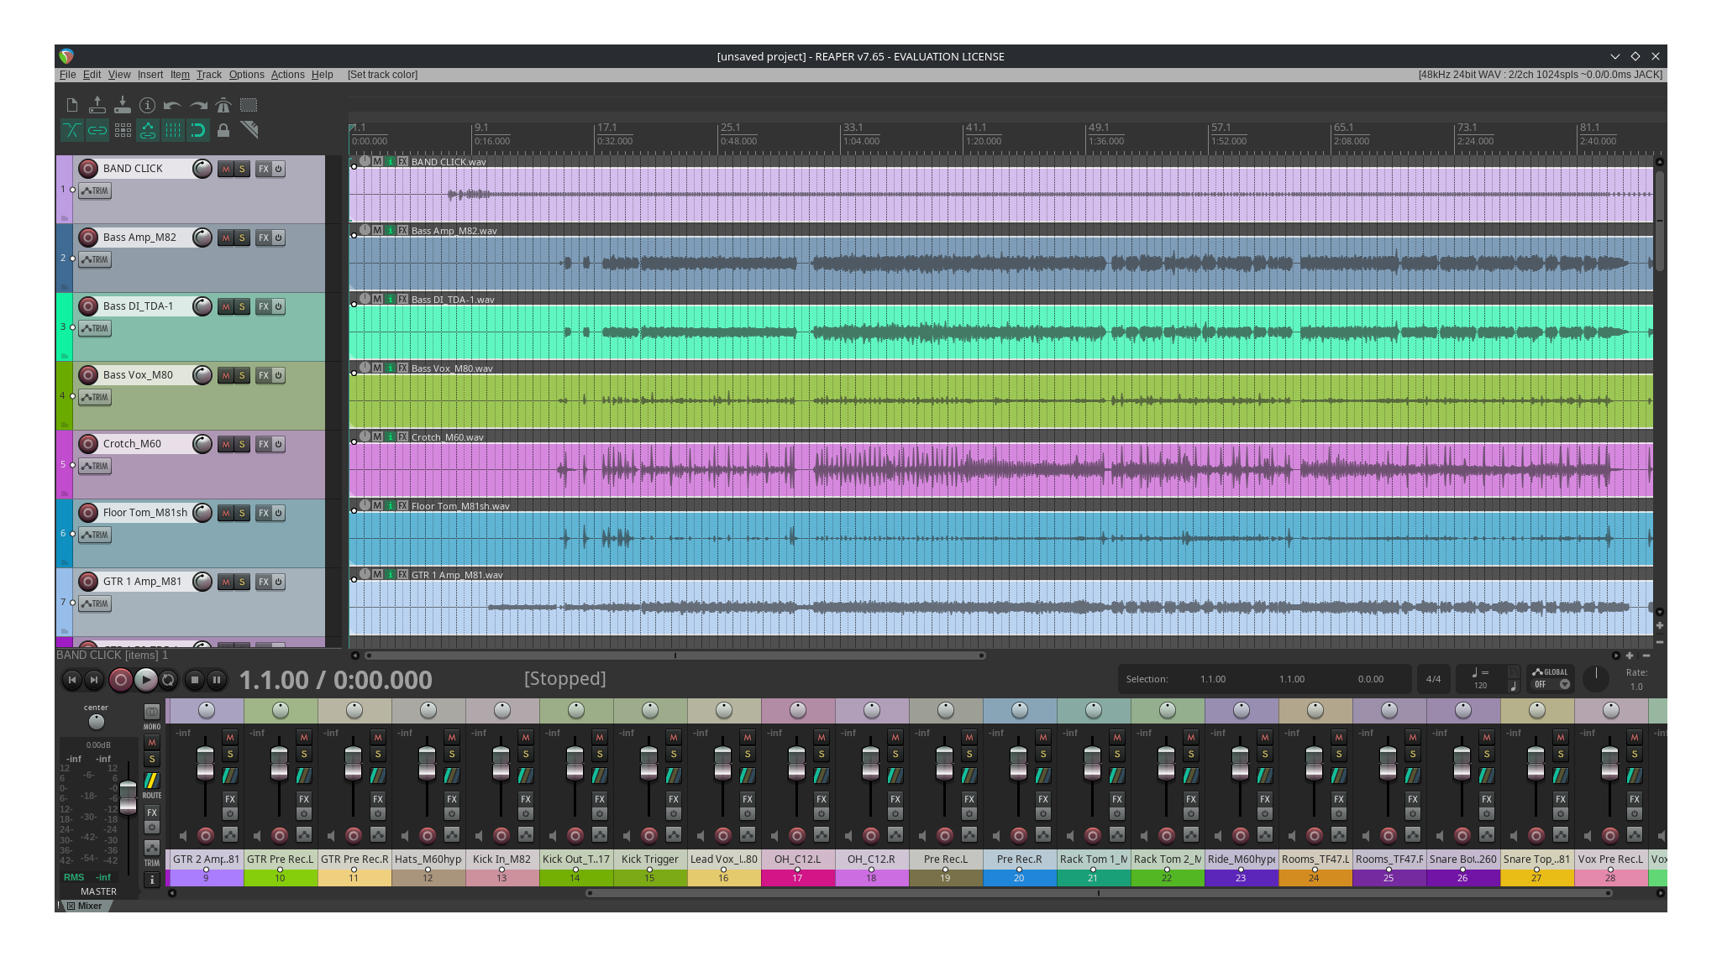
Task: Arm record on mixer channel 16 Lead Vox
Action: [x=723, y=835]
